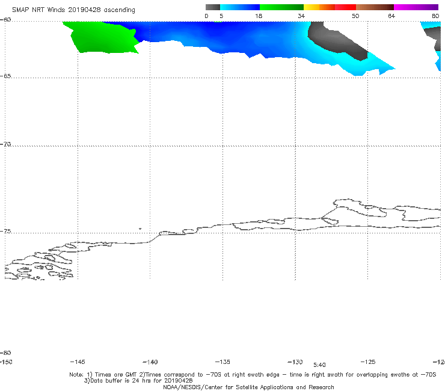Click the '-60' latitude label

(5, 20)
